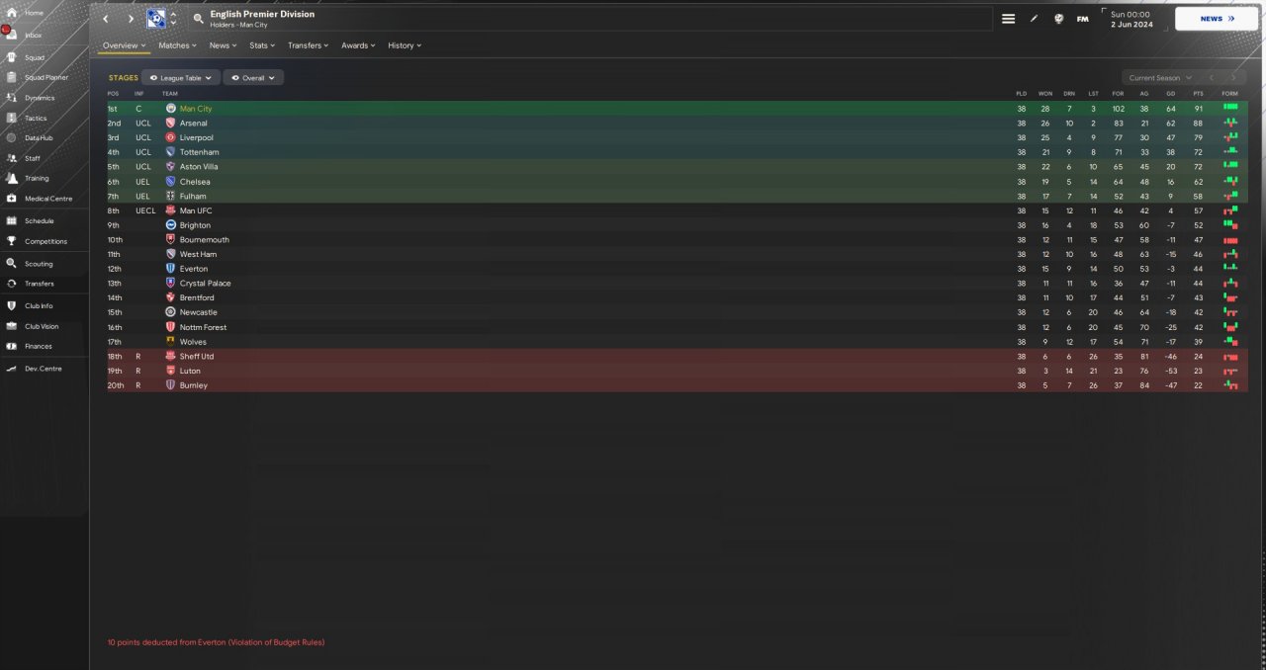Click the forward navigation arrow
This screenshot has height=670, width=1266.
[131, 19]
